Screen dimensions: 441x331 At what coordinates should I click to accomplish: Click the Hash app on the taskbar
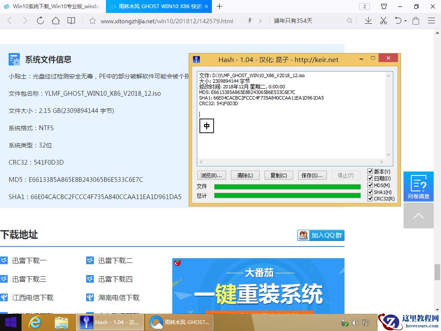point(109,322)
